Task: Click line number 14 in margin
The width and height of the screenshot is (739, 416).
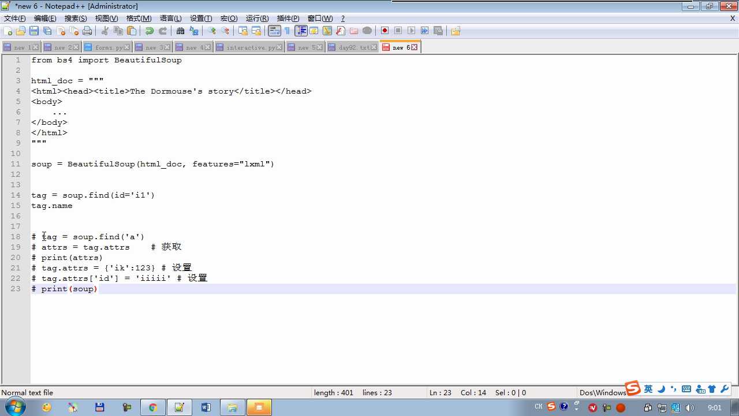Action: click(x=16, y=195)
